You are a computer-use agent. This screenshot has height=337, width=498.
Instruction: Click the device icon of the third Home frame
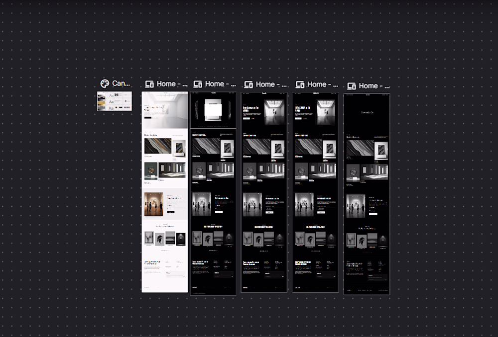[249, 84]
